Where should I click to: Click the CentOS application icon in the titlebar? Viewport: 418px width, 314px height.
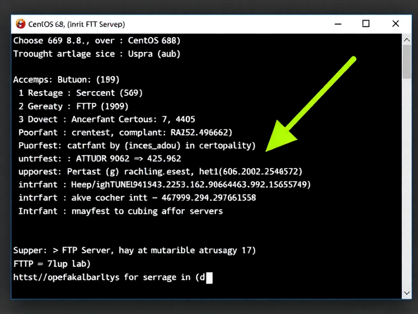point(20,24)
